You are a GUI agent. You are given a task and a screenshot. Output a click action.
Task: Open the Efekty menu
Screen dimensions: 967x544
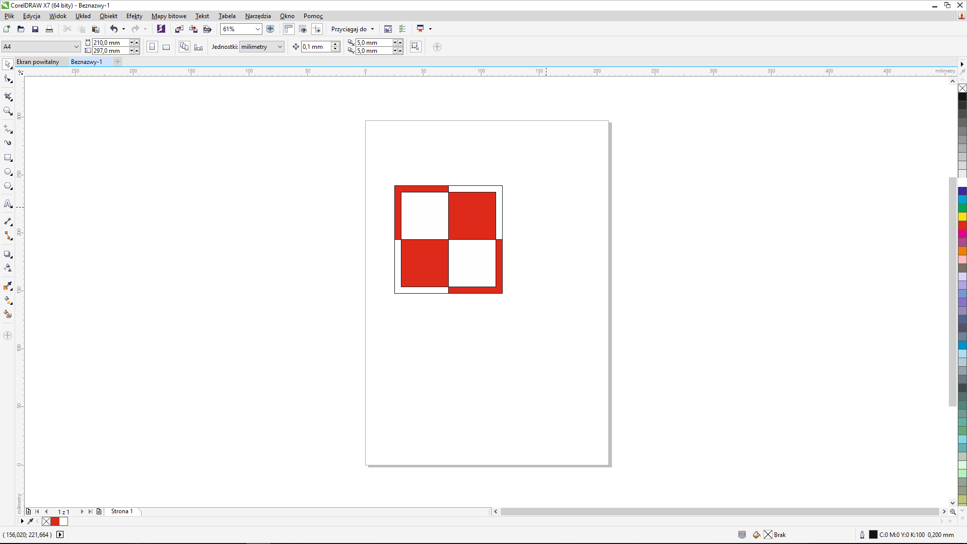(134, 16)
